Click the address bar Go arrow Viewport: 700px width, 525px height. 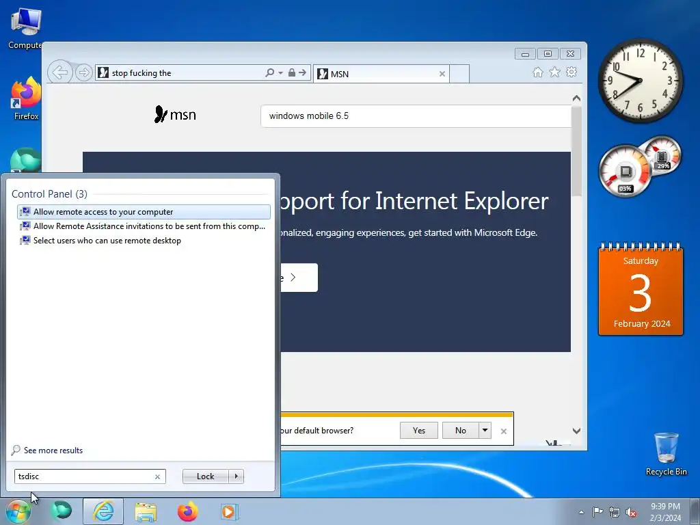pyautogui.click(x=303, y=72)
